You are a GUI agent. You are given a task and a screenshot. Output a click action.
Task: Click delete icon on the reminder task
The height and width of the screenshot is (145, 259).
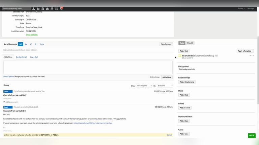click(x=253, y=56)
